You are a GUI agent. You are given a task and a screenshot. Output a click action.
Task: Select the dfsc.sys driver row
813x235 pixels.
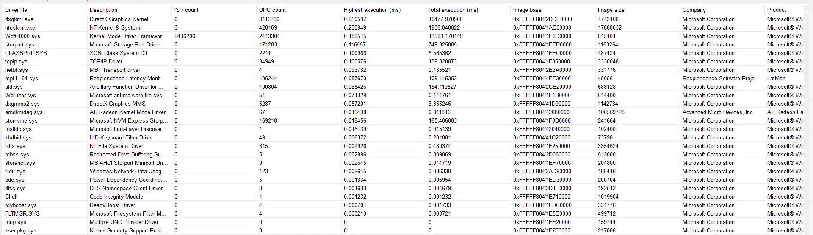click(x=403, y=188)
